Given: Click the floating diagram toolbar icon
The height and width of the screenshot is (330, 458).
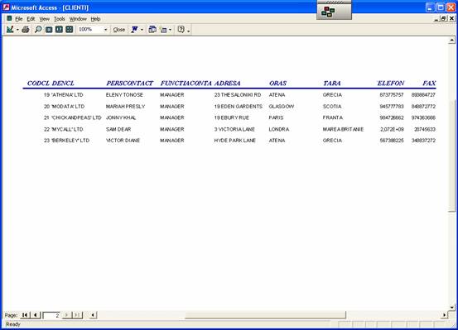Looking at the screenshot, I should [x=328, y=12].
